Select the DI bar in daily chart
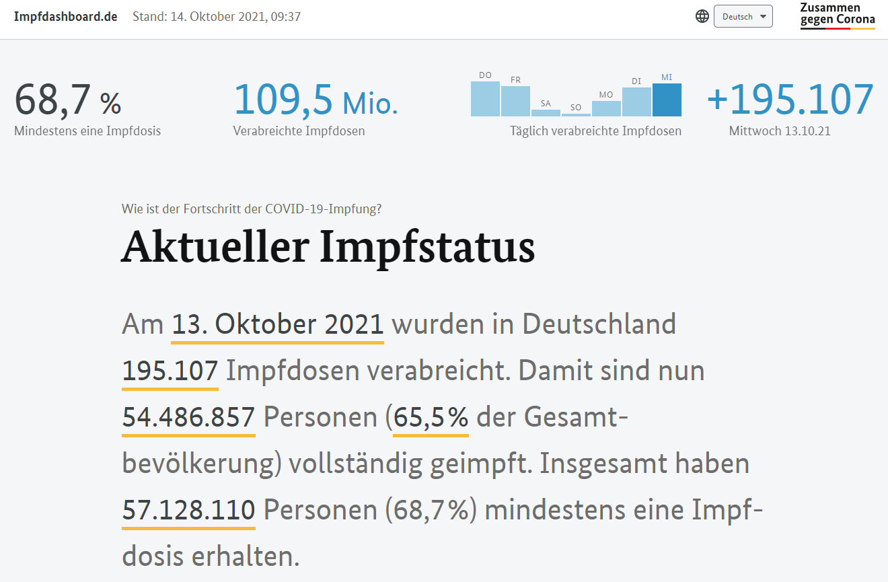 (636, 102)
